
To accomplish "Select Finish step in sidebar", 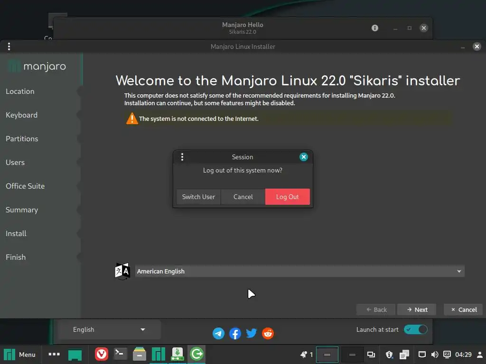I will pos(16,257).
